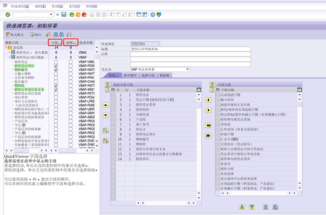
Task: Click the binoculars Find icon below available fields
Action: coord(265,207)
